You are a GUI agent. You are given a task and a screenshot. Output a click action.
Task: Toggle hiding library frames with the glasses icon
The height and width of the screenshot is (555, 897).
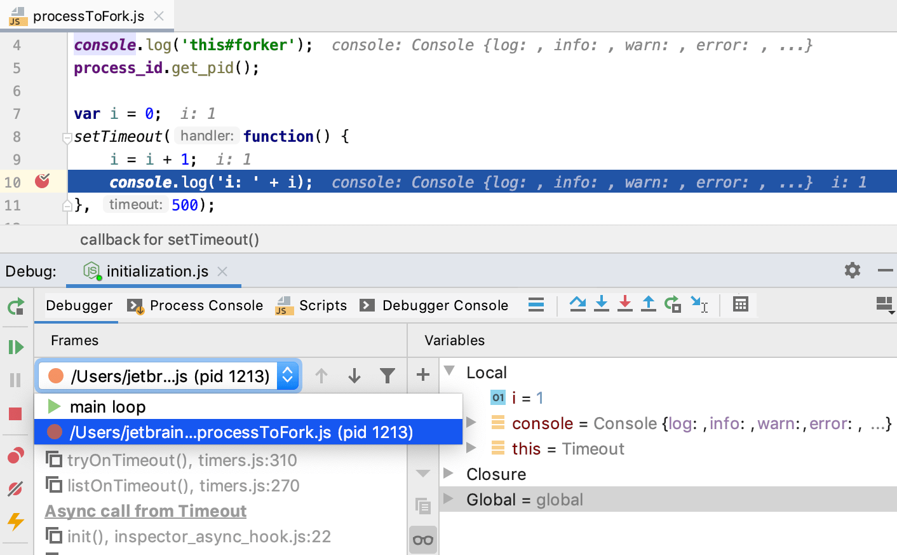click(x=423, y=539)
